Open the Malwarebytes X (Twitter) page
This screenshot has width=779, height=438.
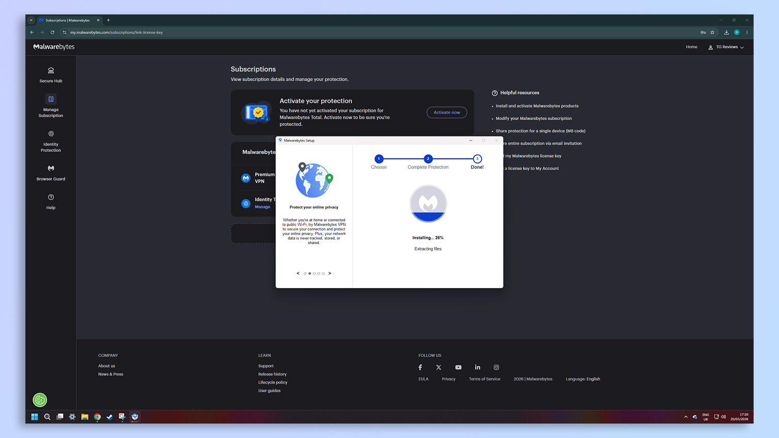[439, 367]
